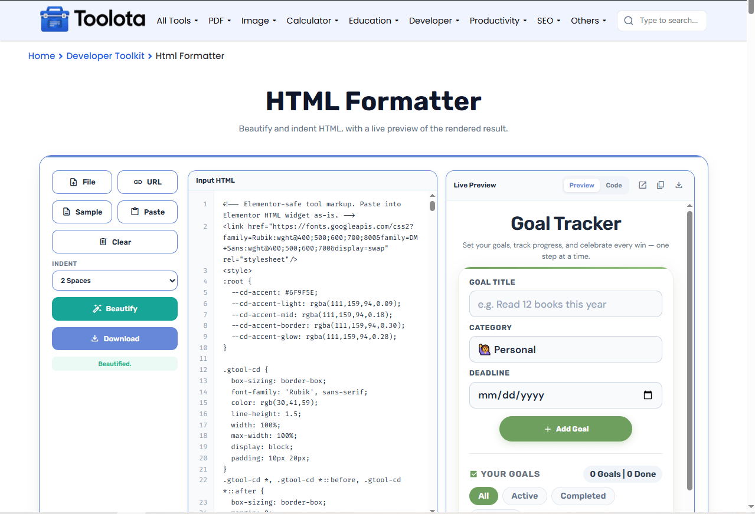Image resolution: width=755 pixels, height=514 pixels.
Task: Click the 'Beautified.' status message
Action: [115, 364]
